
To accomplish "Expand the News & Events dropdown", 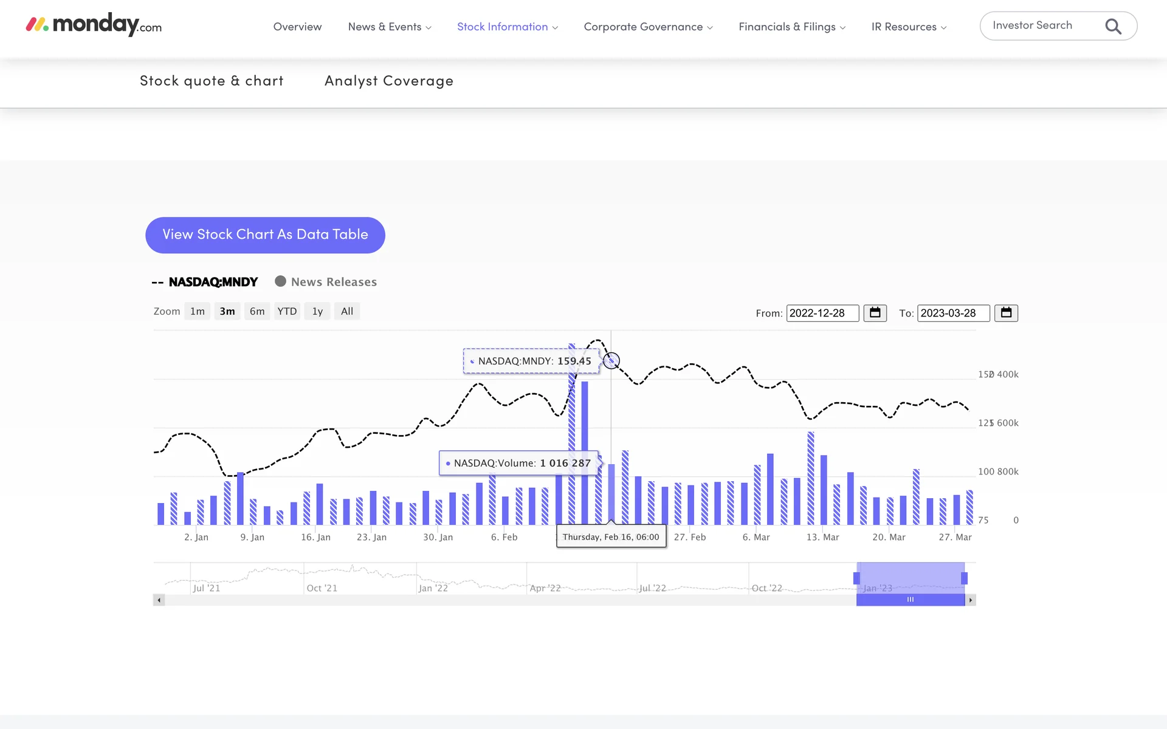I will pyautogui.click(x=389, y=27).
